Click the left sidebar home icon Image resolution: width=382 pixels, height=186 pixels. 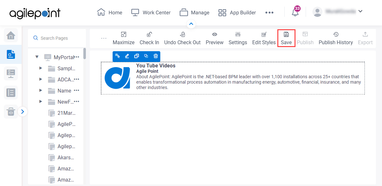(11, 35)
